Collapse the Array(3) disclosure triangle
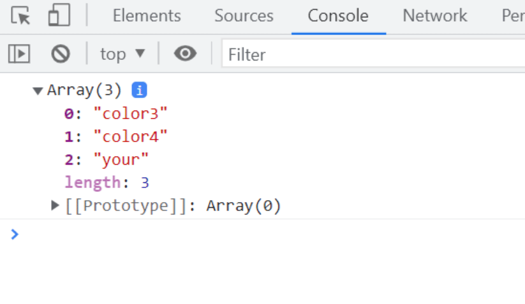525x304 pixels. click(x=38, y=90)
